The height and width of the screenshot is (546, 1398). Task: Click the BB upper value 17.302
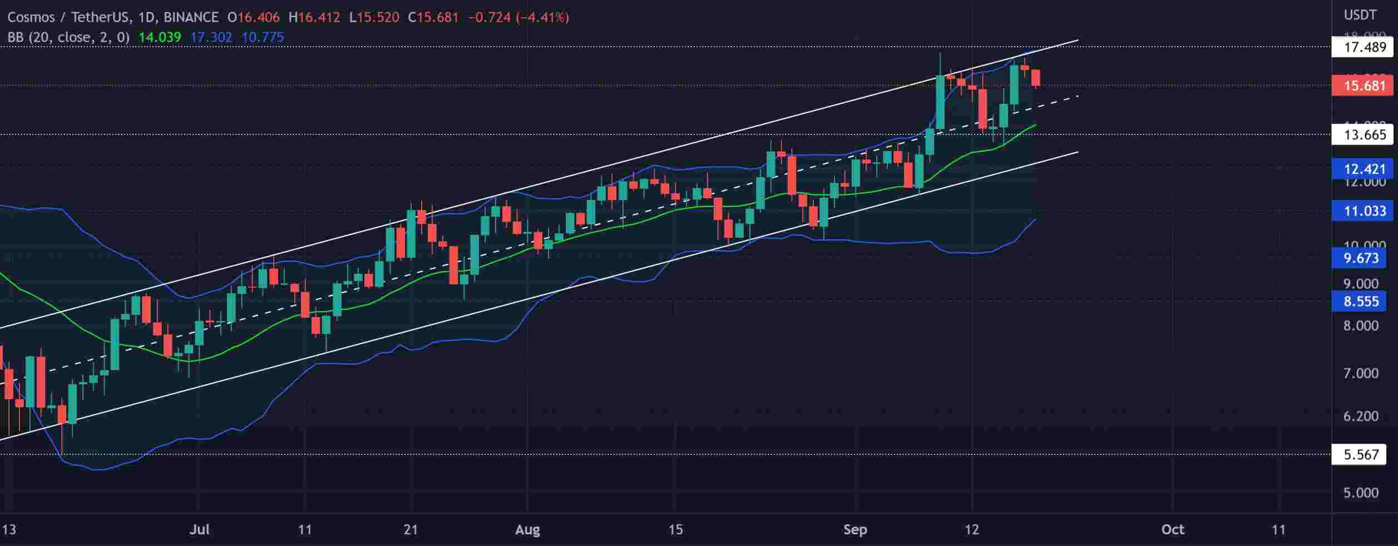(x=211, y=38)
